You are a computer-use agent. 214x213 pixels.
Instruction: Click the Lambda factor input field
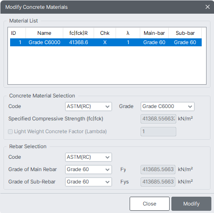[158, 131]
